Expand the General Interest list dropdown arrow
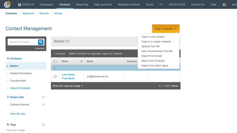Image resolution: width=237 pixels, height=133 pixels. (x=43, y=104)
